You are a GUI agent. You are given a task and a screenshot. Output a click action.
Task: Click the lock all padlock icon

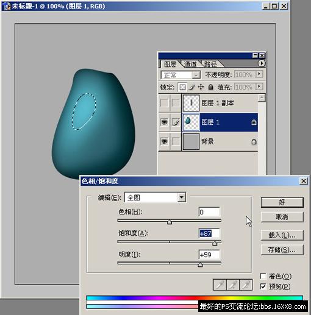point(210,87)
